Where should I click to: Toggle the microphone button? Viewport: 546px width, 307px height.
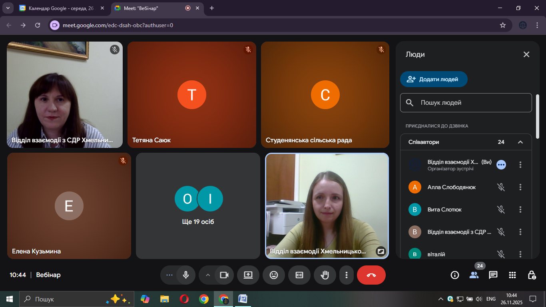pos(186,275)
